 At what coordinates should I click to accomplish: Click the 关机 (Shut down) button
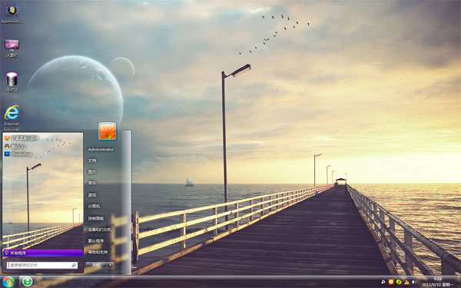[96, 265]
